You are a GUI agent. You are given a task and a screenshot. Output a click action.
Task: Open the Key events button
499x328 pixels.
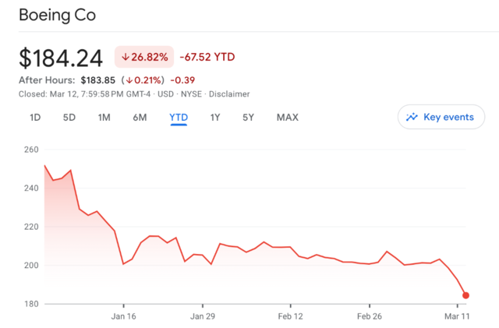pyautogui.click(x=441, y=117)
